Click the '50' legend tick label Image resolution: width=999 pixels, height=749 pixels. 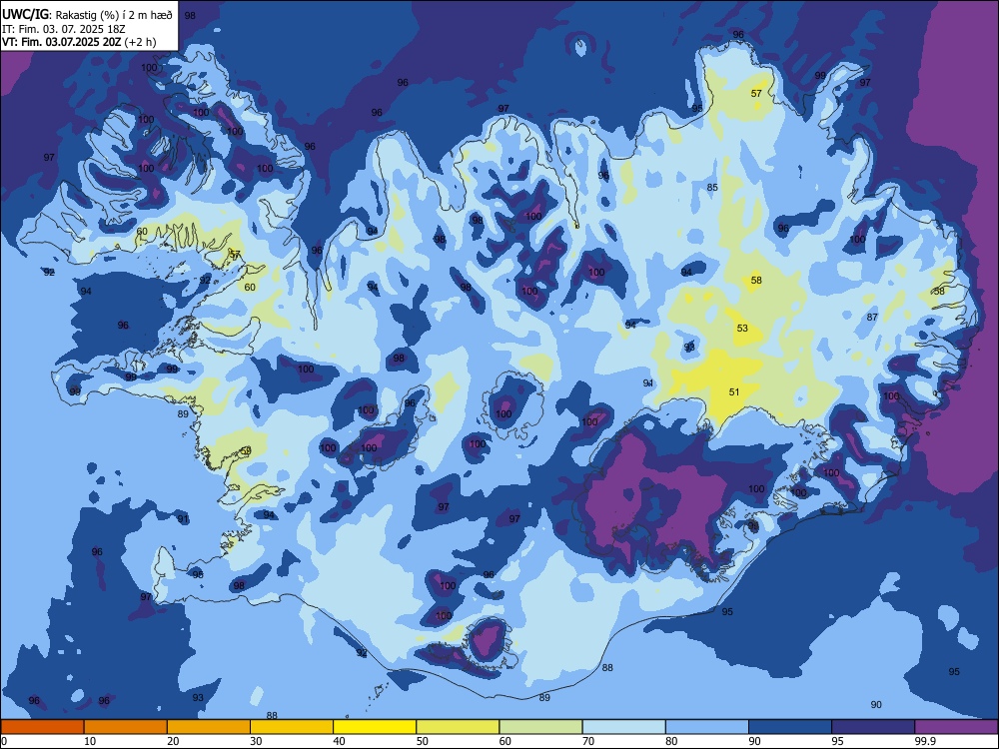point(423,741)
